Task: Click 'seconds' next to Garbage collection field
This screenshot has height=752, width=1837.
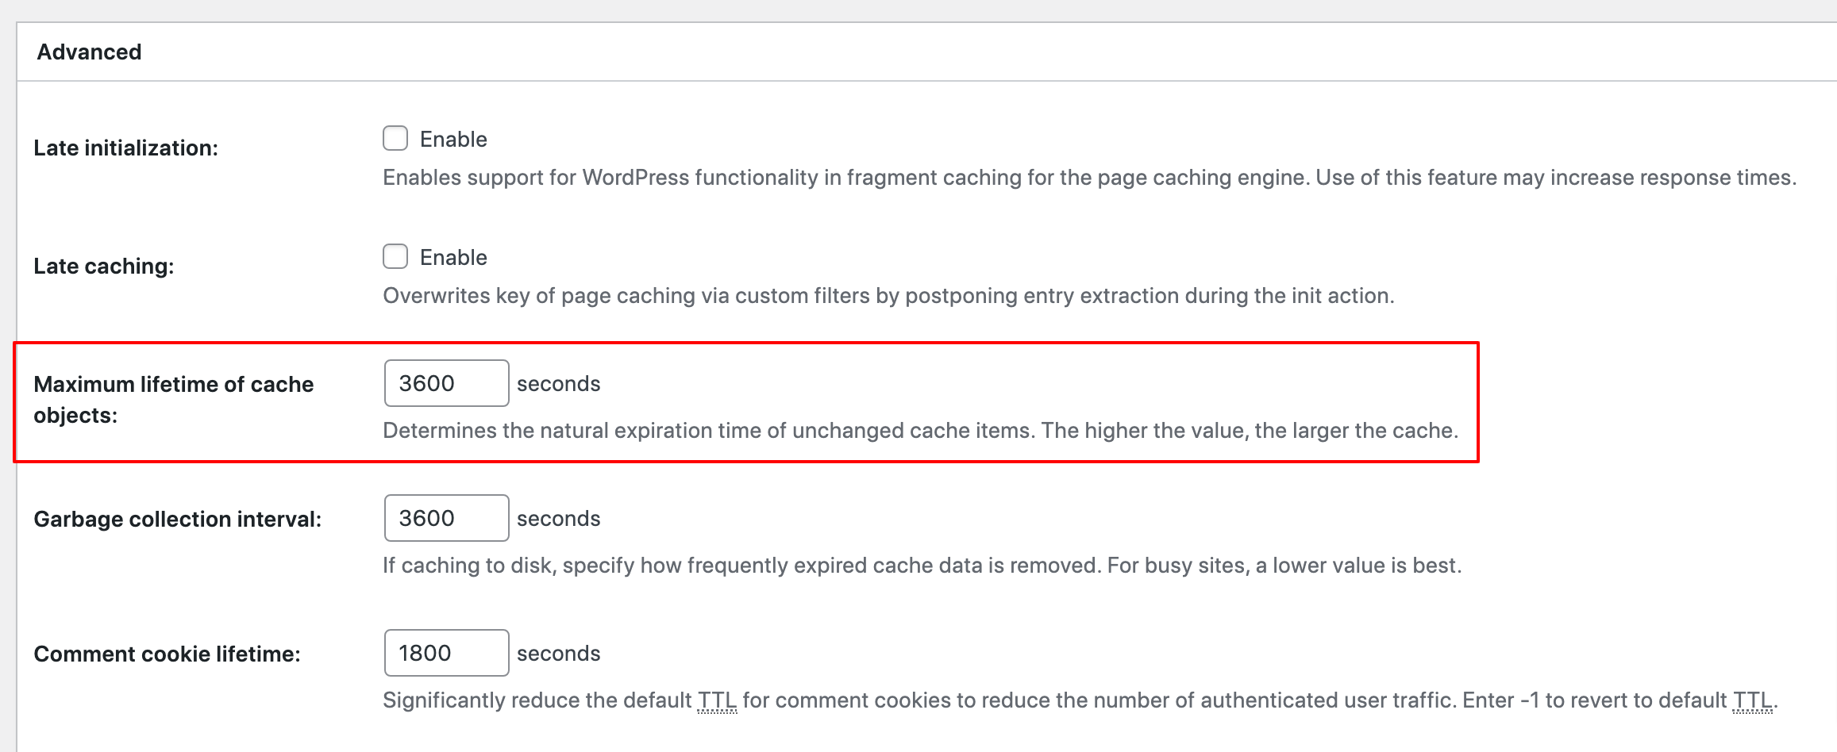Action: pyautogui.click(x=558, y=519)
